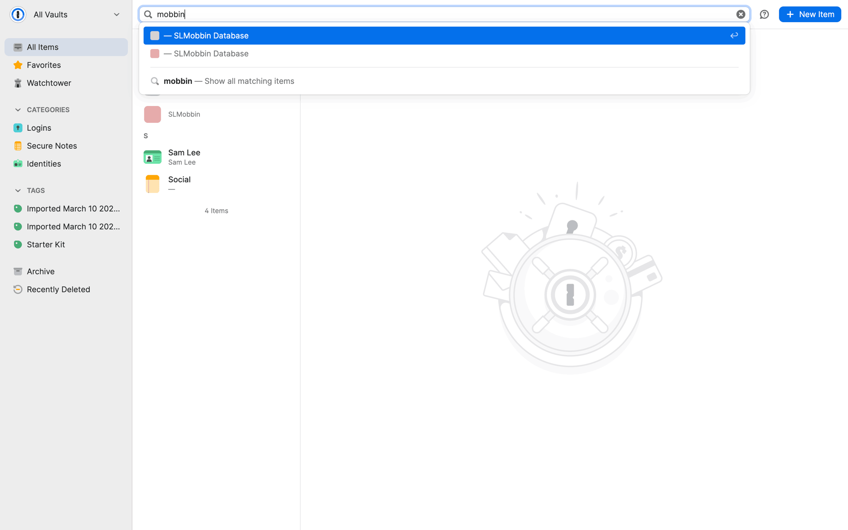Click Show all matching items for mobbin
Image resolution: width=848 pixels, height=530 pixels.
pyautogui.click(x=444, y=81)
